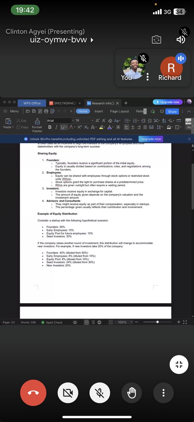This screenshot has height=422, width=194.
Task: Apply subscript formatting
Action: click(x=86, y=127)
